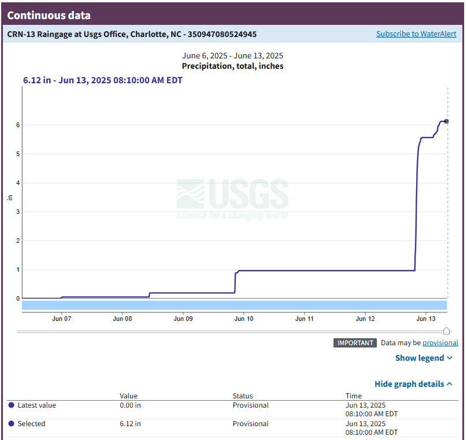Click the Jun 10 axis label

(244, 319)
